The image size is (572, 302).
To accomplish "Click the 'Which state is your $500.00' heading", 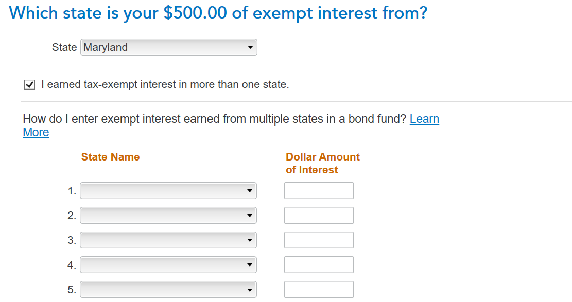I will [x=218, y=13].
